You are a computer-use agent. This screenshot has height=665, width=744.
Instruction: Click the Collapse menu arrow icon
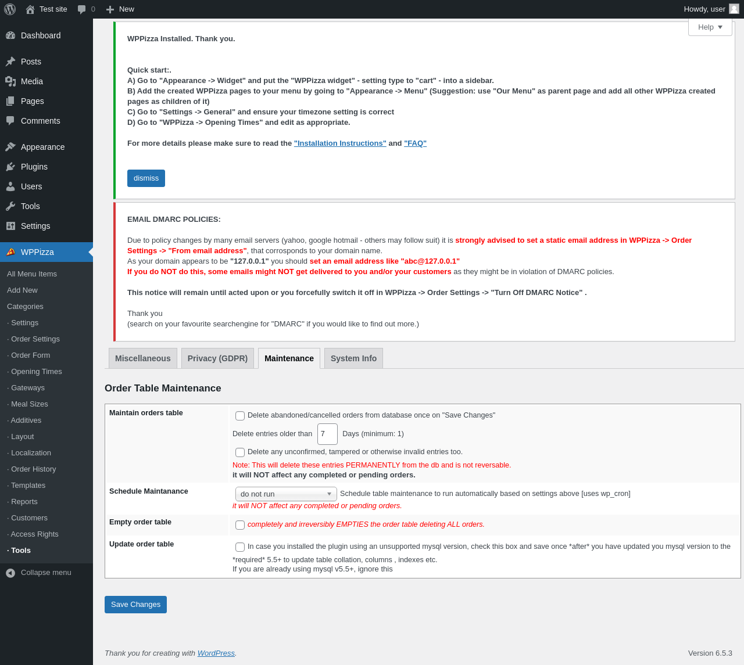click(10, 573)
